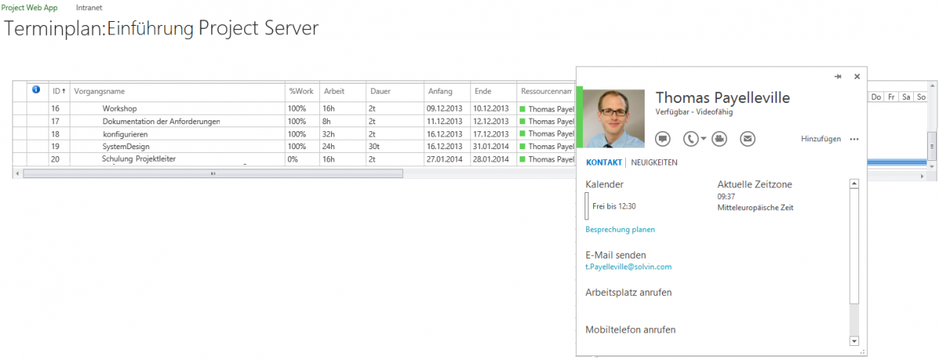Open Project Web App link at top
Screen dimensions: 939x360
point(30,7)
